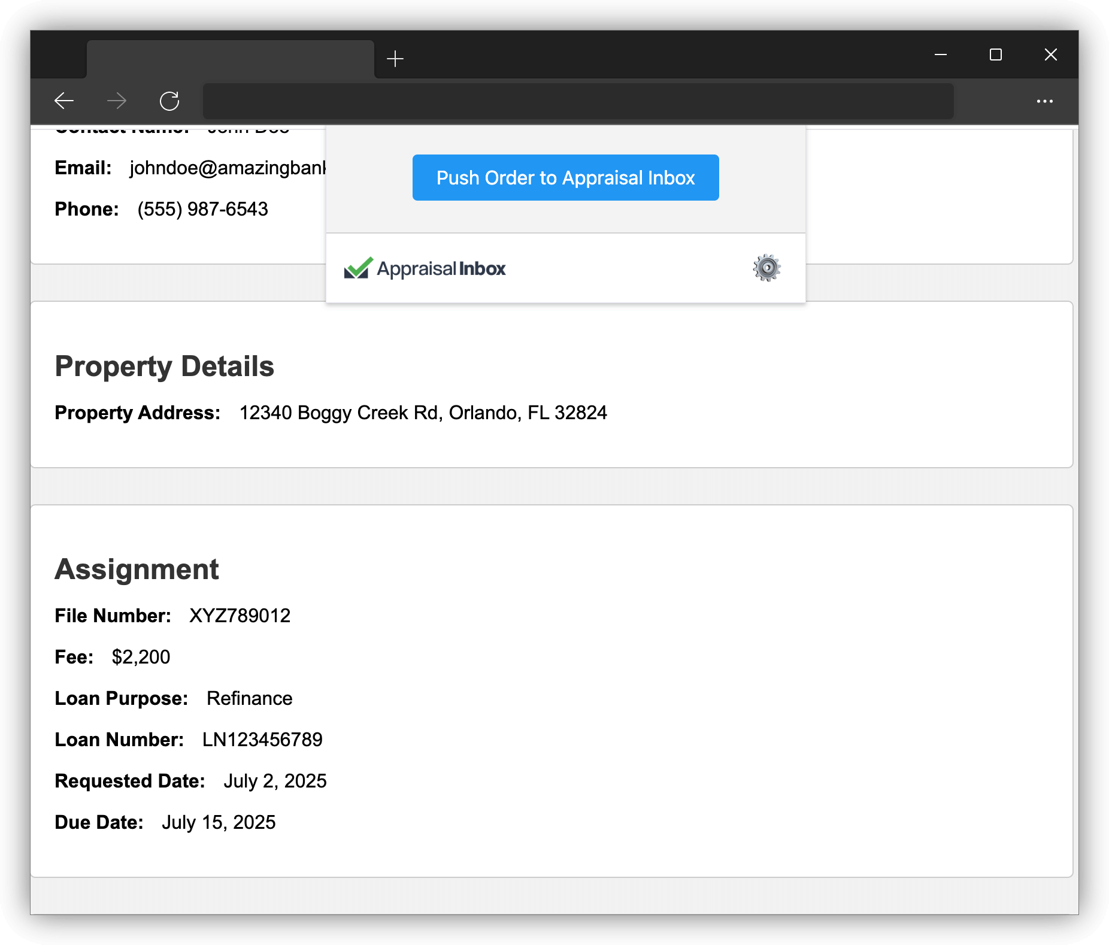Screen dimensions: 1109x945
Task: Click the Appraisal Inbox checkmark logo
Action: point(359,268)
